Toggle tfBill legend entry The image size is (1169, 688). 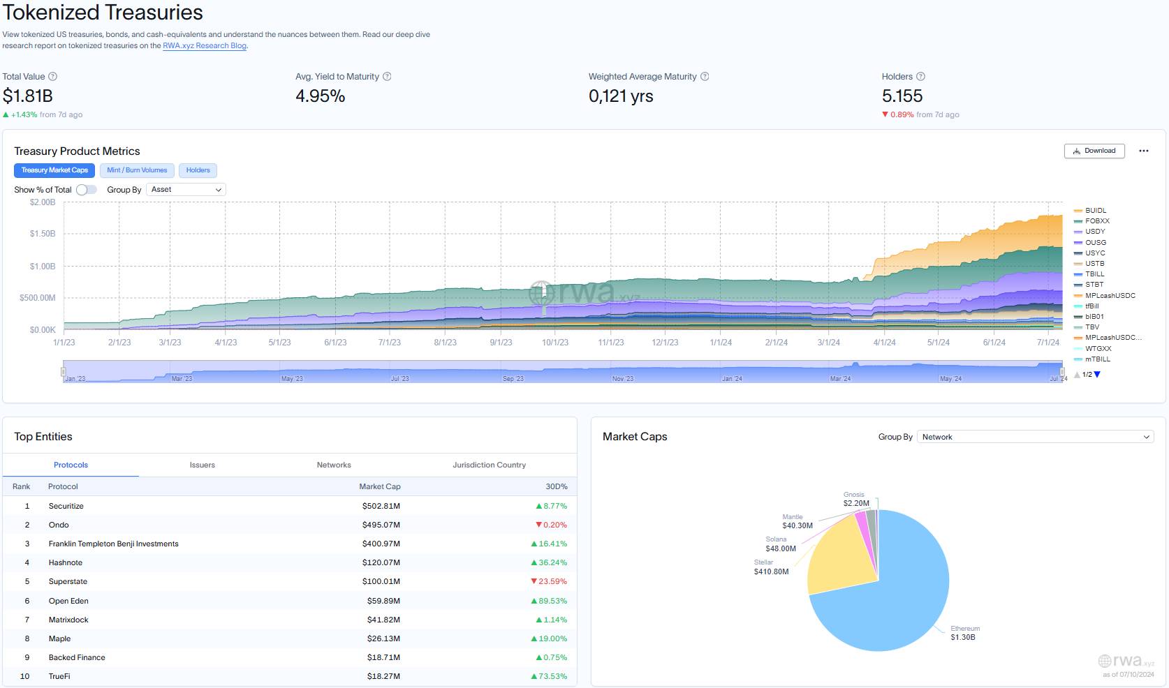coord(1087,306)
